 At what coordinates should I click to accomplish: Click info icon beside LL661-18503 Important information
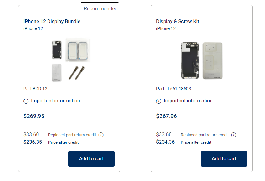click(x=159, y=101)
